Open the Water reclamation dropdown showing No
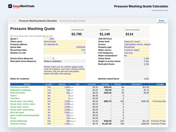 pos(137,55)
